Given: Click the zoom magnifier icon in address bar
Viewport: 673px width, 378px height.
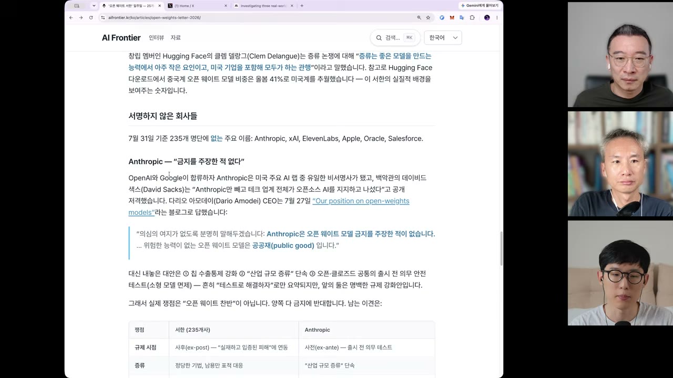Looking at the screenshot, I should [419, 17].
